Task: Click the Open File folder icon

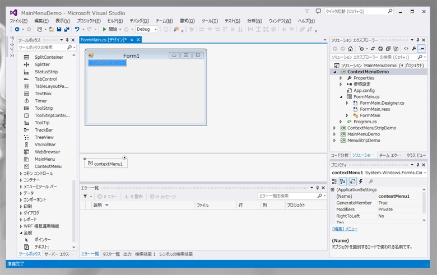Action: [x=52, y=29]
